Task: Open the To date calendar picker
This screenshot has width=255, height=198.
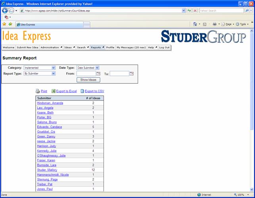Action: (132, 74)
